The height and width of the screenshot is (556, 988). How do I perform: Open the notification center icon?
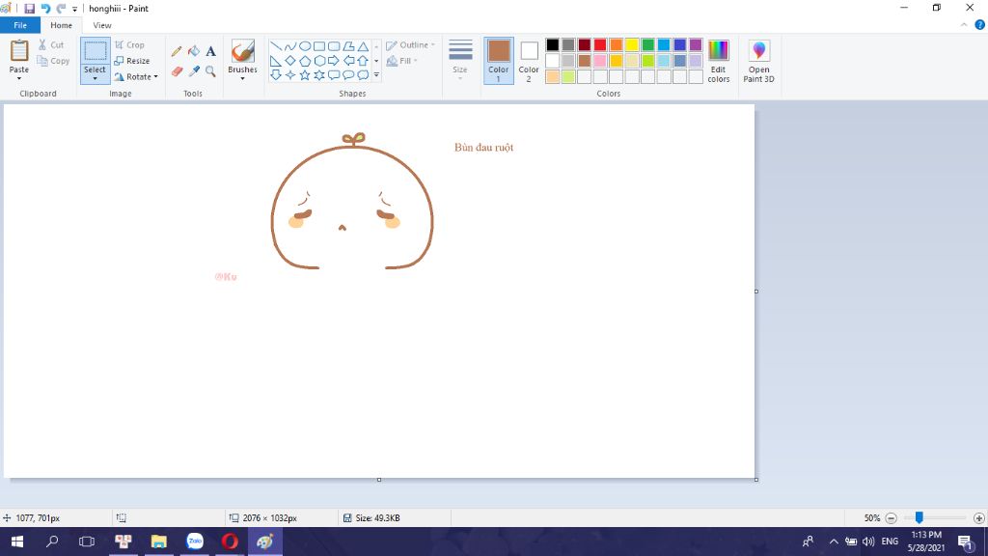[965, 542]
